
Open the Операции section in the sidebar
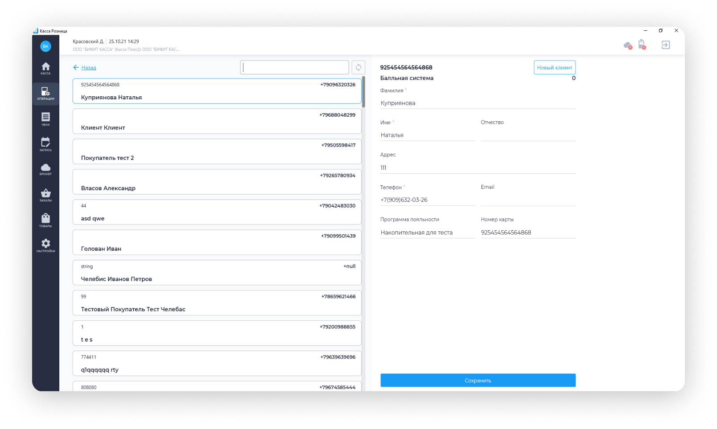coord(45,94)
